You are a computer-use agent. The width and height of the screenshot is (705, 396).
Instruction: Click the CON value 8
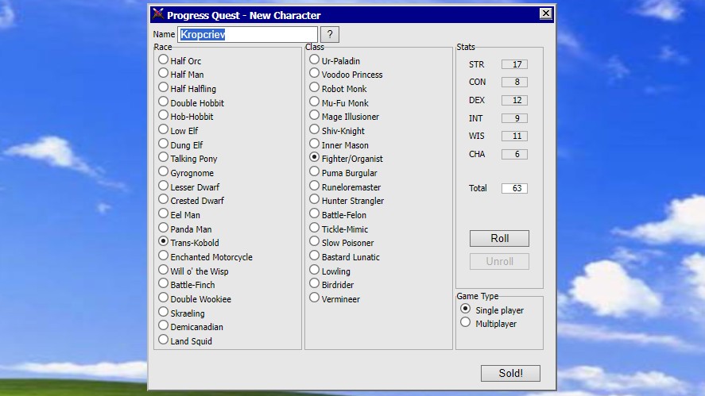[x=514, y=82]
